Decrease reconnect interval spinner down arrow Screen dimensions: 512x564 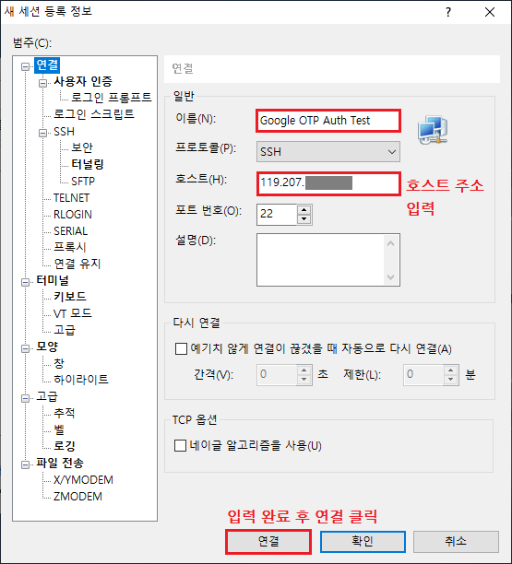(x=304, y=380)
